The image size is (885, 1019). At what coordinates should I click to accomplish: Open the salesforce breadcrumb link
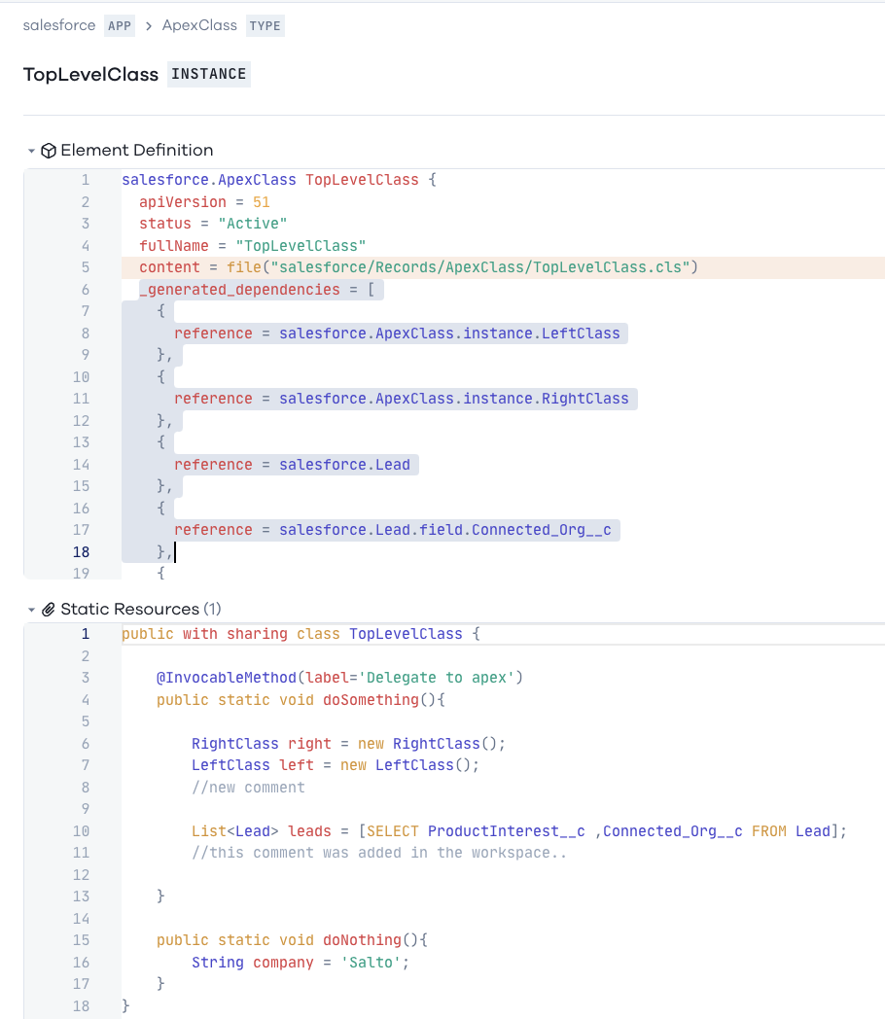tap(59, 25)
